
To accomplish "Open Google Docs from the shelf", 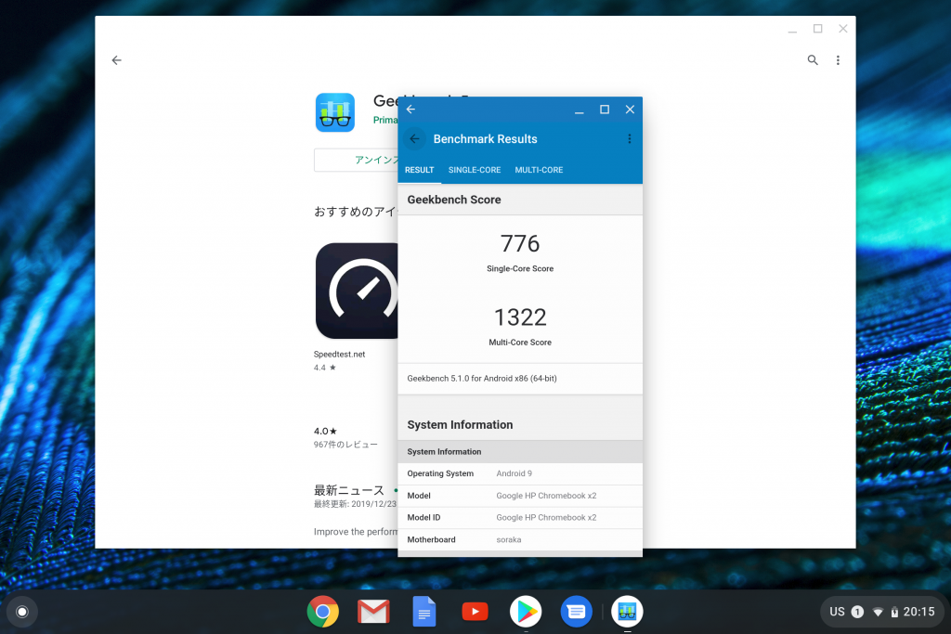I will pyautogui.click(x=423, y=612).
